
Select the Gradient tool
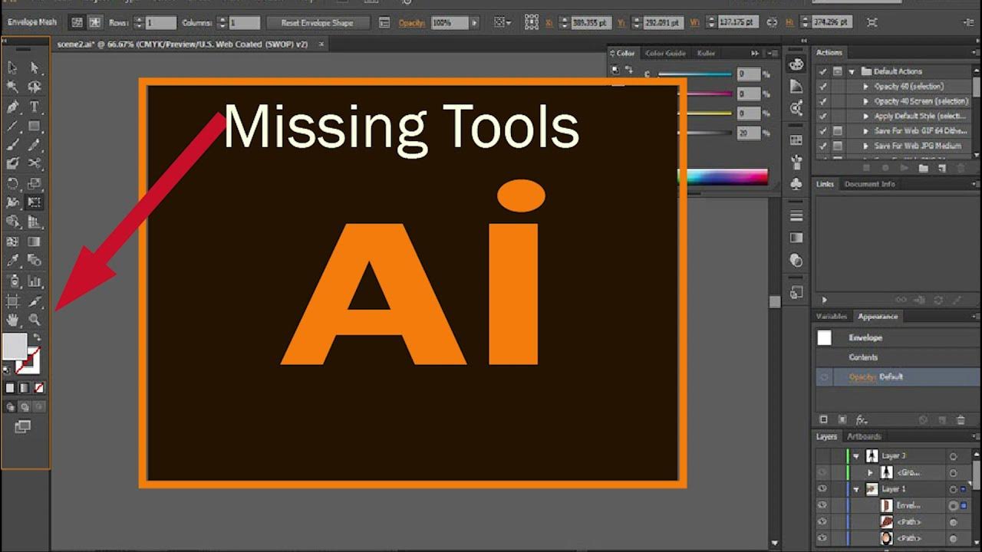[35, 242]
